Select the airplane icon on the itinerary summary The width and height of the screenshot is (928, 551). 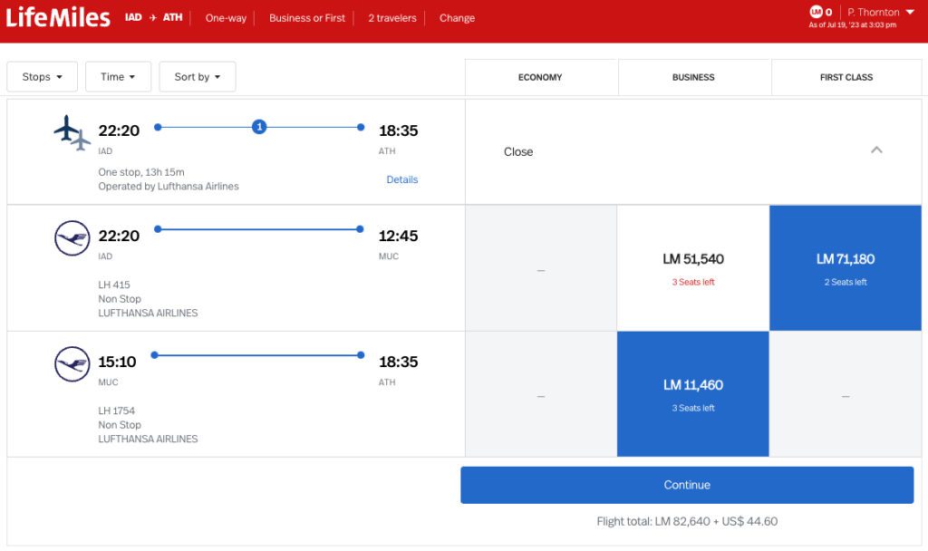pyautogui.click(x=72, y=130)
